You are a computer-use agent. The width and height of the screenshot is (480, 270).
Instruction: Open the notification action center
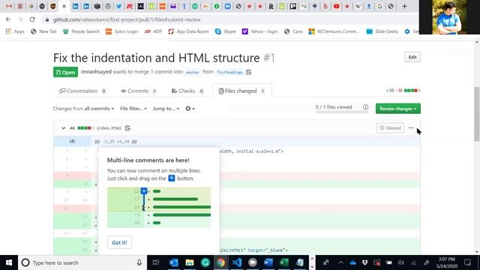point(467,262)
